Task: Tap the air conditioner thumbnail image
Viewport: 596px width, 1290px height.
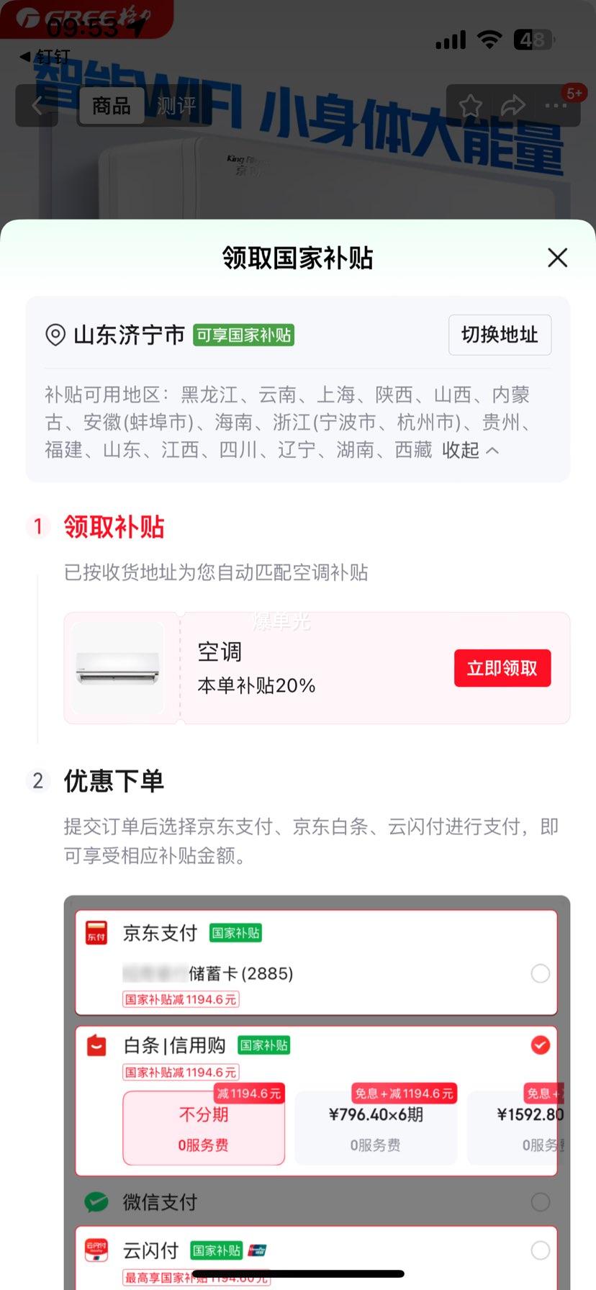Action: (x=118, y=668)
